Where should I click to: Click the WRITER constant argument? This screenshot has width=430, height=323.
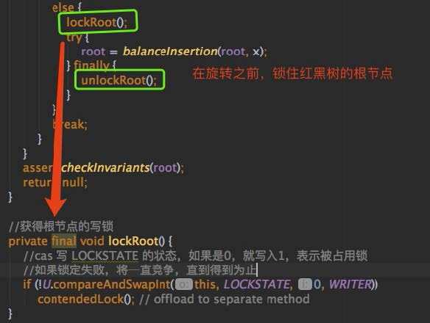click(350, 284)
